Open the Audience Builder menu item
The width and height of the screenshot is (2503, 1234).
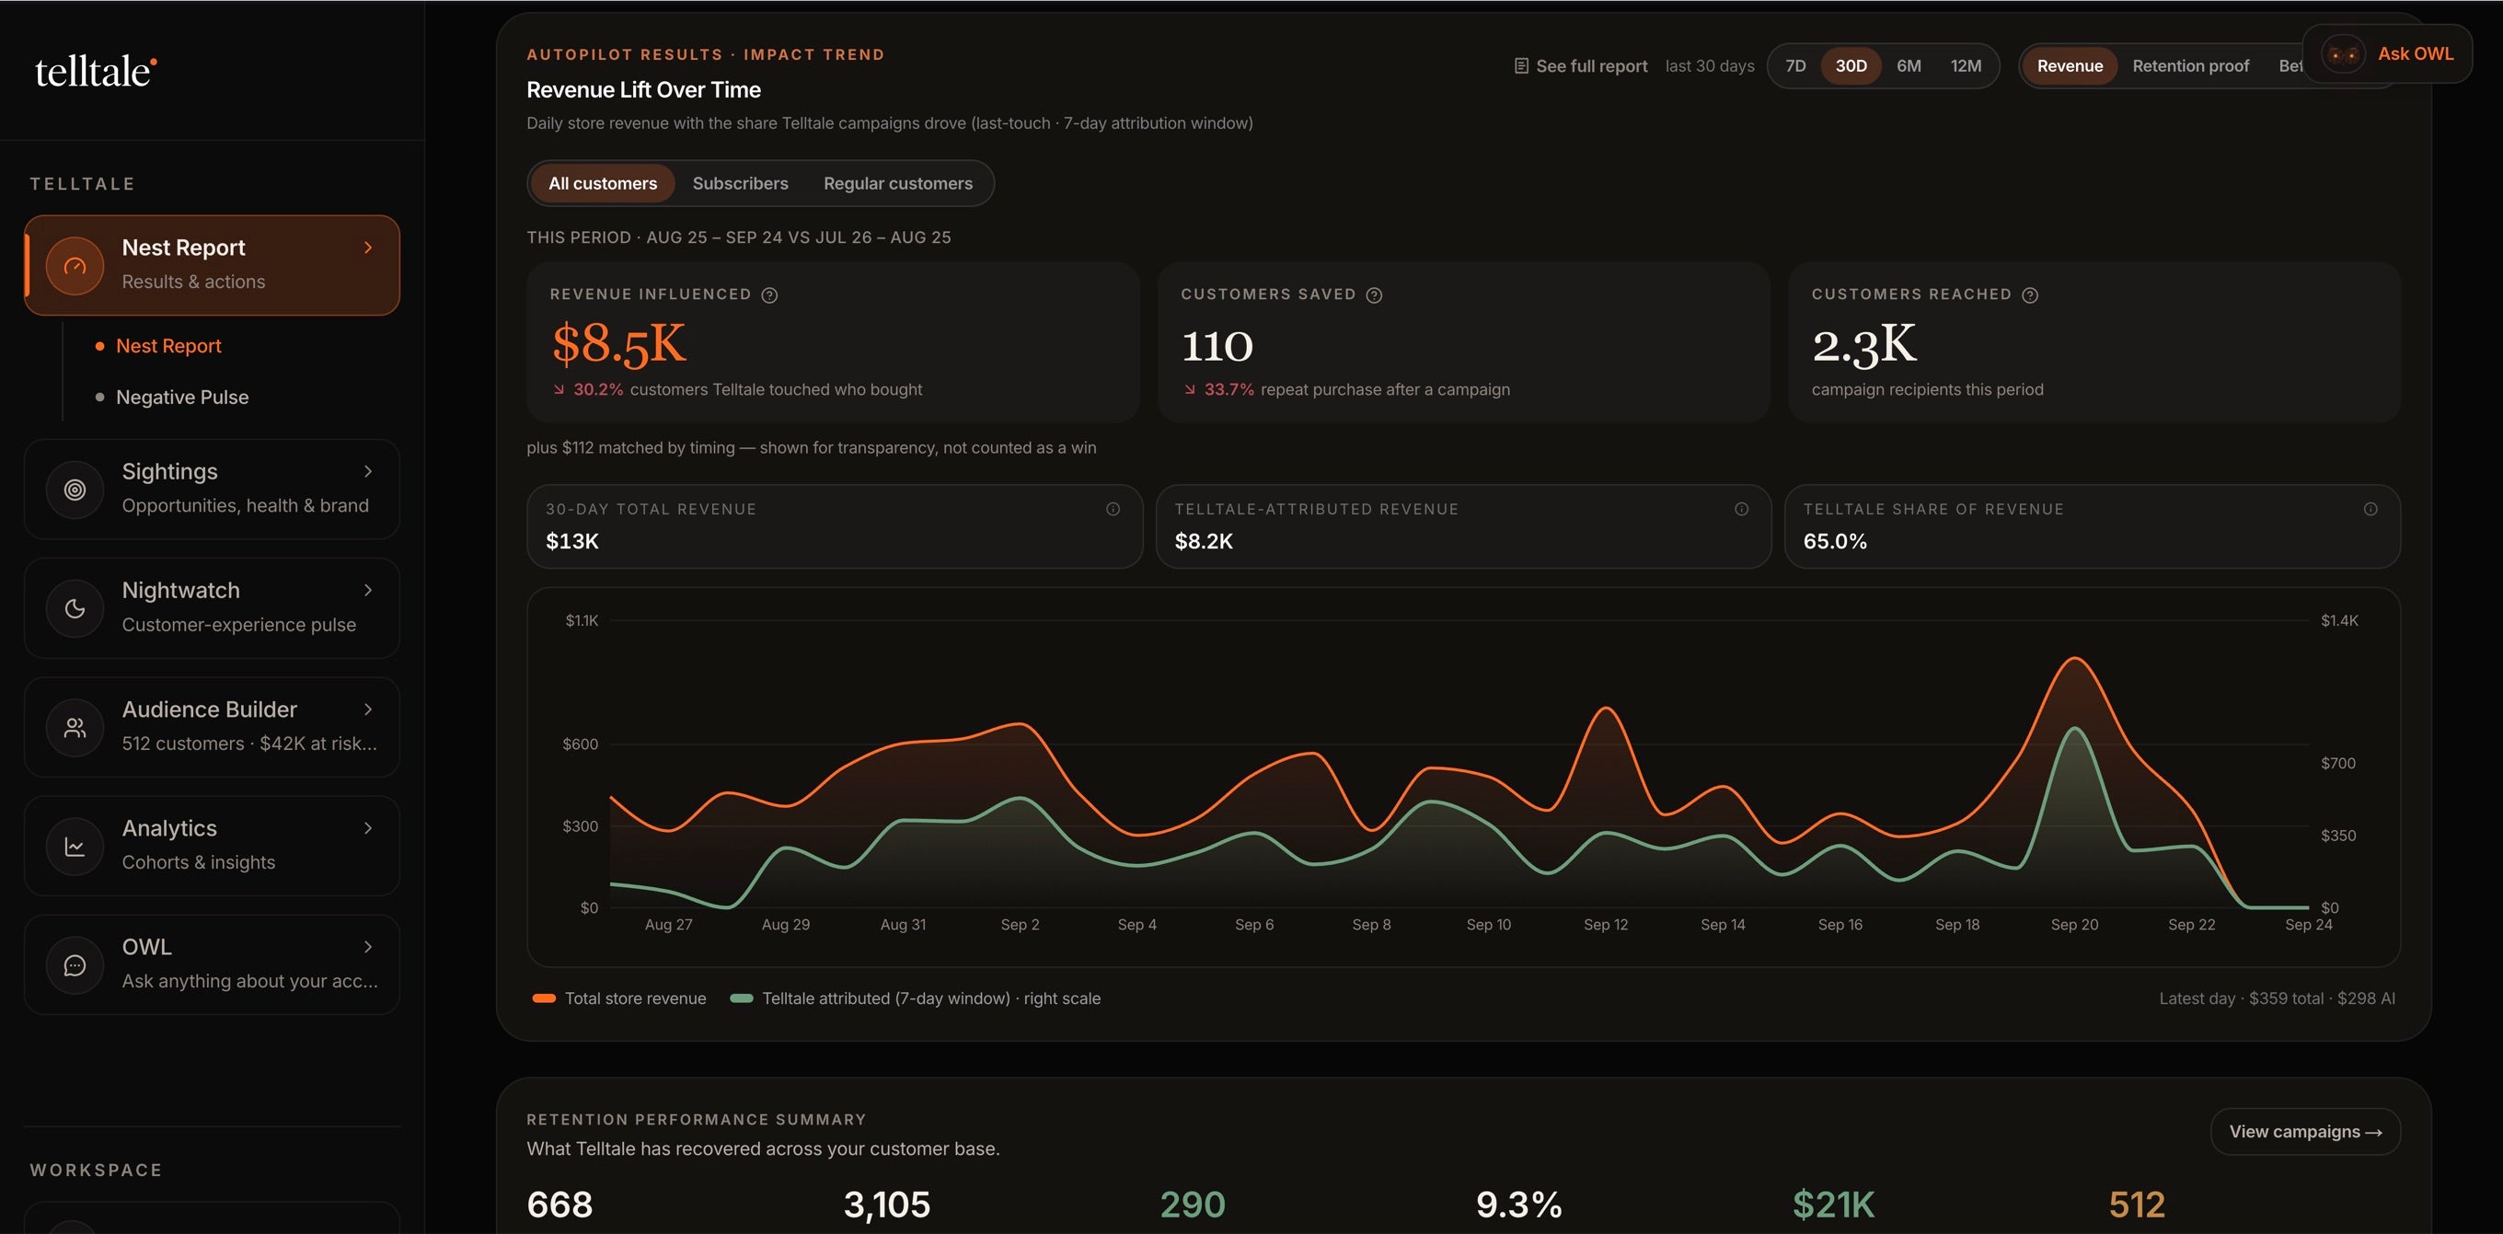(x=212, y=727)
